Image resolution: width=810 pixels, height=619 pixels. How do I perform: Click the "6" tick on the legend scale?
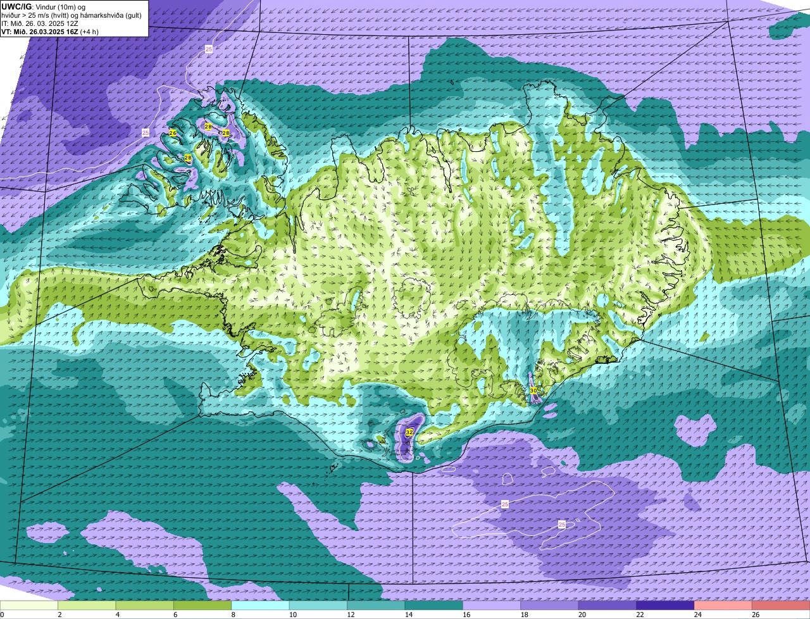tap(174, 614)
